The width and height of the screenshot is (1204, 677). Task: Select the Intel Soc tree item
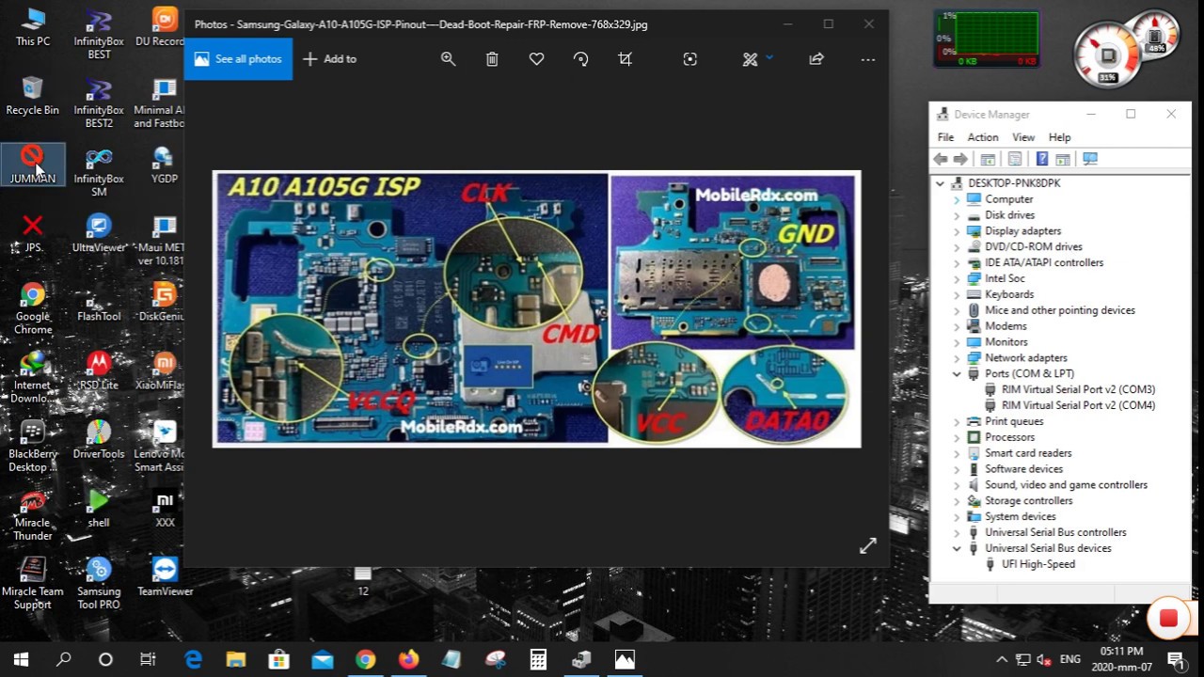click(1005, 278)
